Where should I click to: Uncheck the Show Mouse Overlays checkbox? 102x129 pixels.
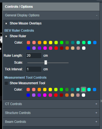[x=6, y=23]
